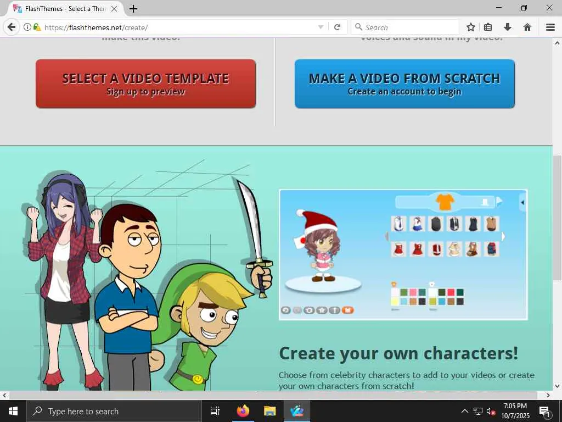The image size is (562, 422).
Task: Select the FlashThemes - Select a Theme tab
Action: point(65,9)
